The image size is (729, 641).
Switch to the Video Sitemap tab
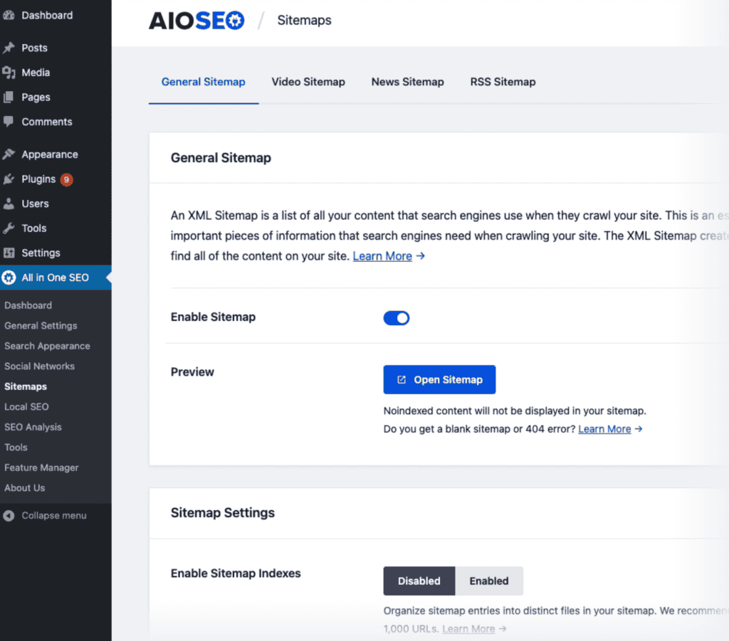pos(308,82)
